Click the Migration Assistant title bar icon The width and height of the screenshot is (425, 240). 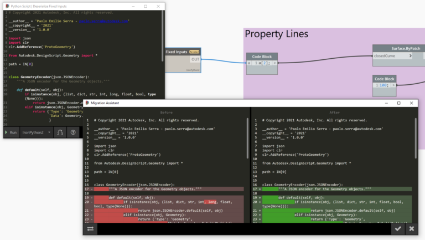pyautogui.click(x=87, y=103)
